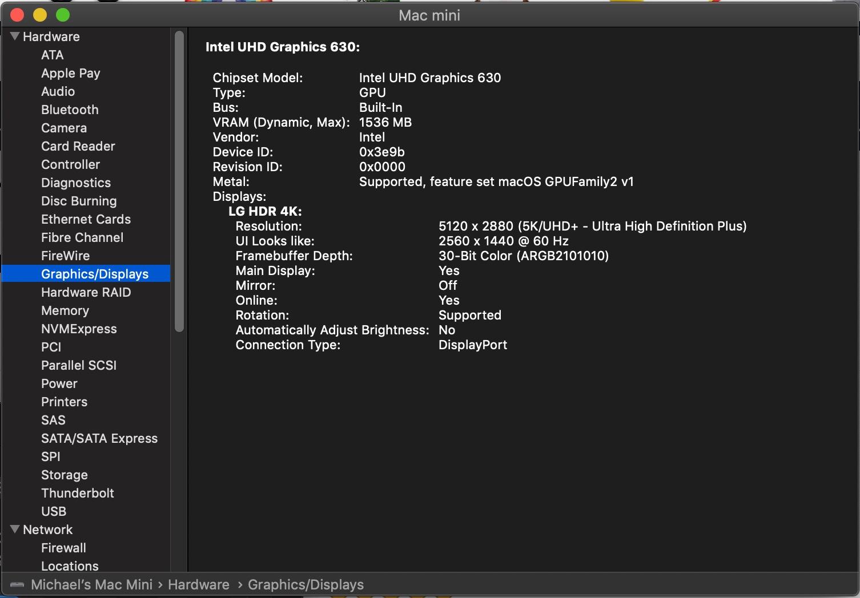Select Printers in sidebar

pyautogui.click(x=64, y=402)
